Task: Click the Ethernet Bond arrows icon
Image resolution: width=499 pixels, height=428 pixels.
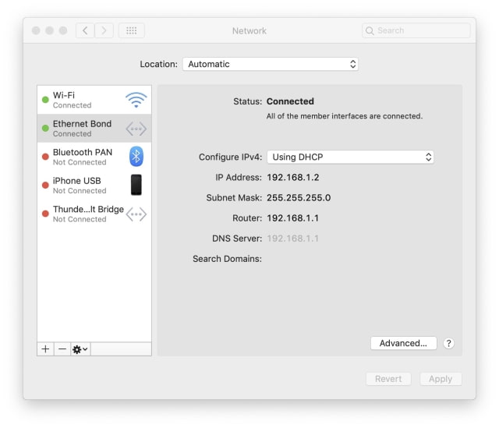Action: (x=136, y=129)
